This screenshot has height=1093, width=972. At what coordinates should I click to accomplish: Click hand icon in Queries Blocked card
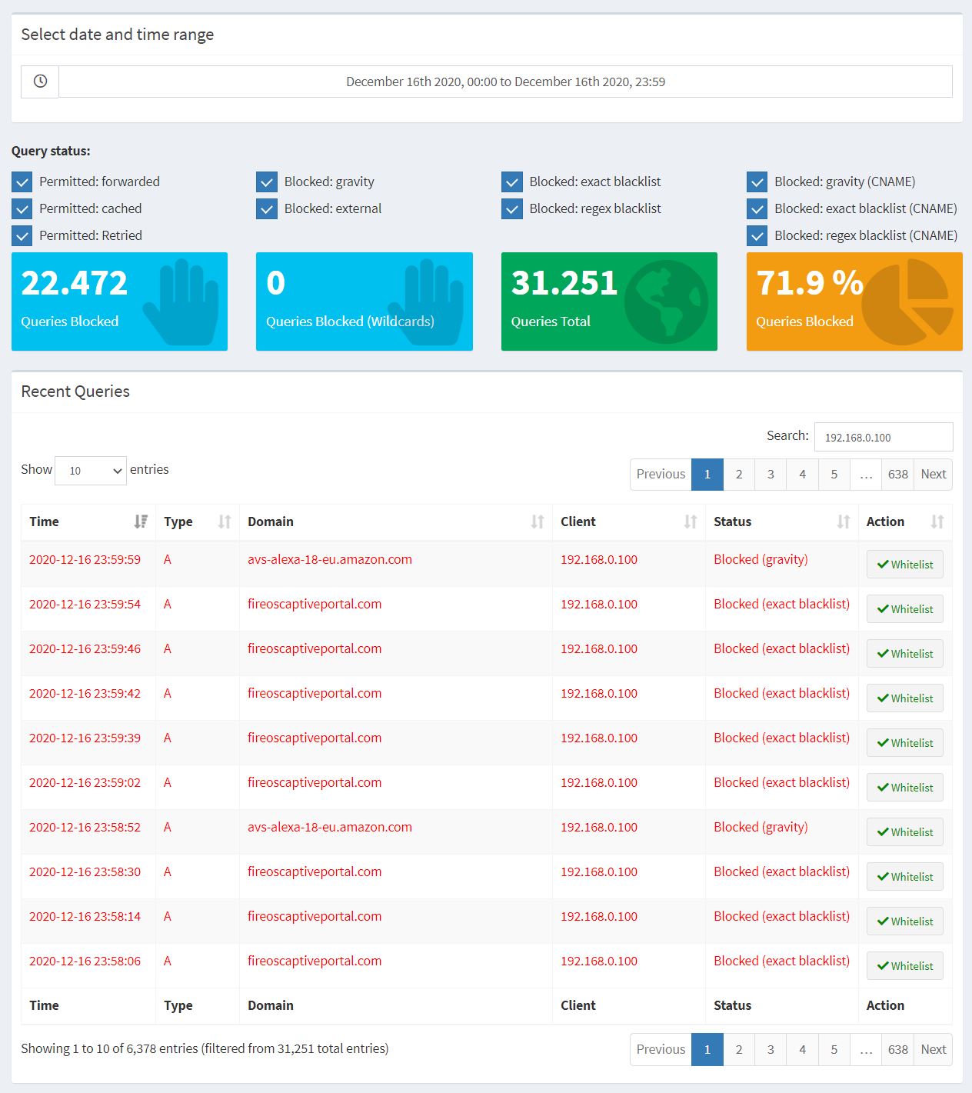point(181,302)
